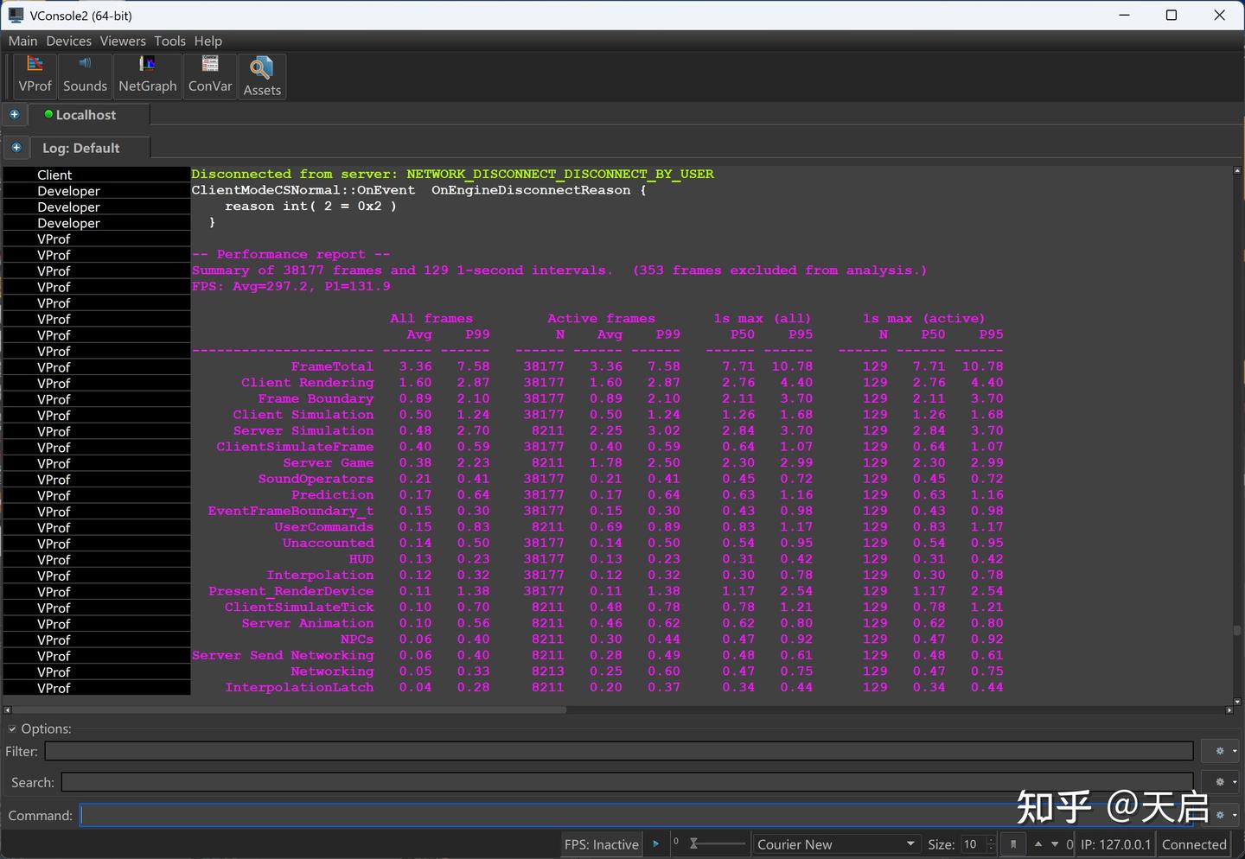Select the Log: Default tab
The height and width of the screenshot is (859, 1245).
pos(90,148)
